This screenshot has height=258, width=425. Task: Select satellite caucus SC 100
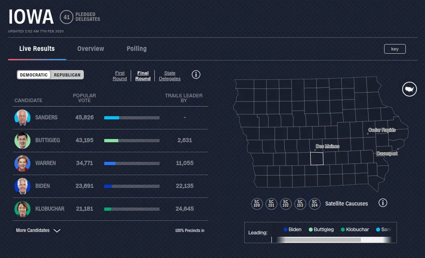(257, 204)
